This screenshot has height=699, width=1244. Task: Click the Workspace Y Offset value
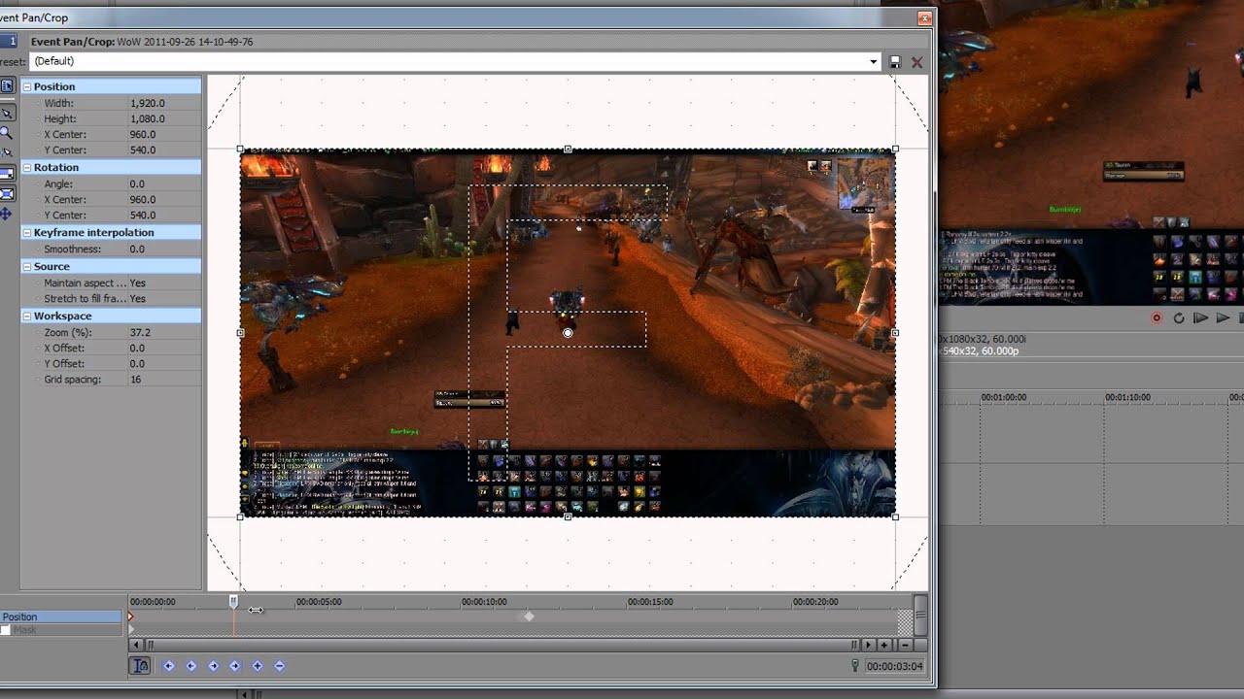tap(163, 363)
